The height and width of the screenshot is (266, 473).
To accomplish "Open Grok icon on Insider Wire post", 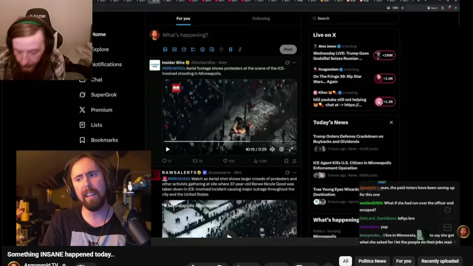I will 287,63.
